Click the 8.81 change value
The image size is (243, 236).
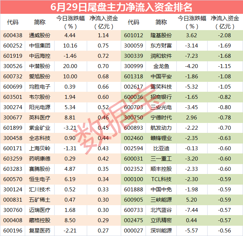(x=70, y=118)
